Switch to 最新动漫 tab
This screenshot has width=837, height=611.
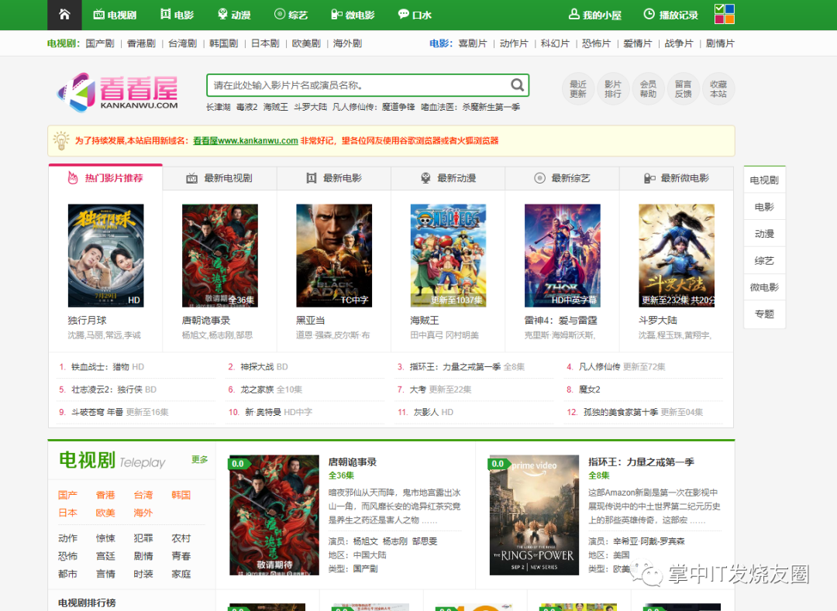click(x=448, y=178)
